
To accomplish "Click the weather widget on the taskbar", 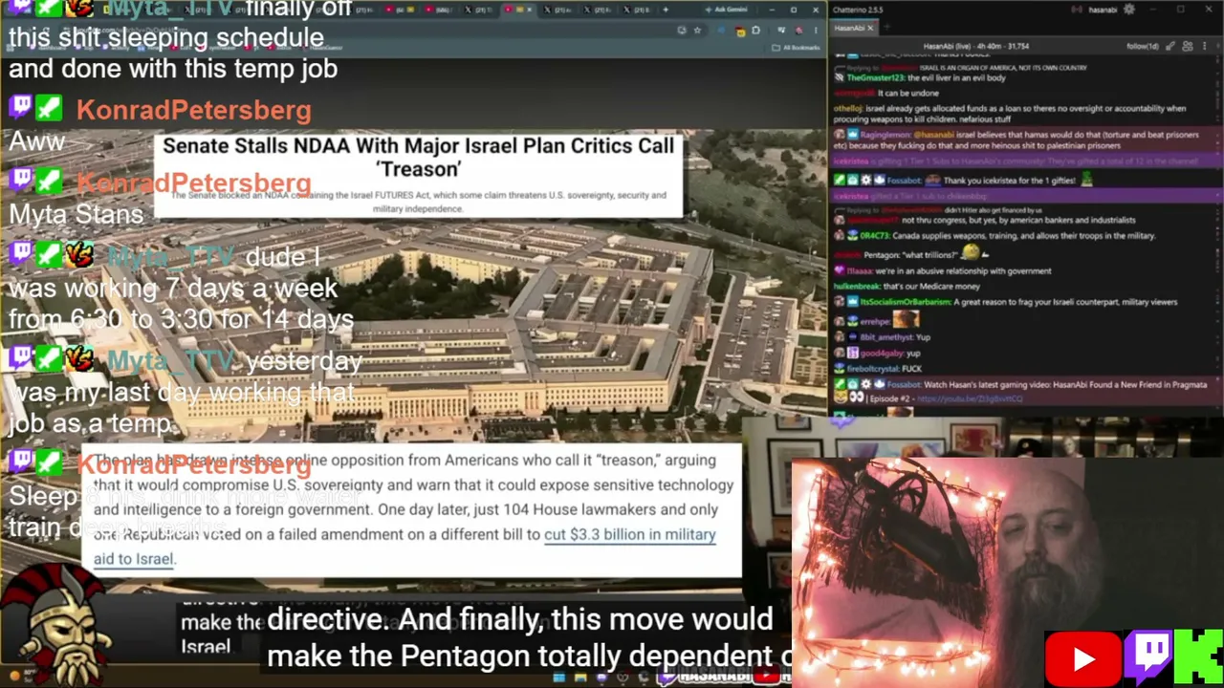I will (x=22, y=677).
